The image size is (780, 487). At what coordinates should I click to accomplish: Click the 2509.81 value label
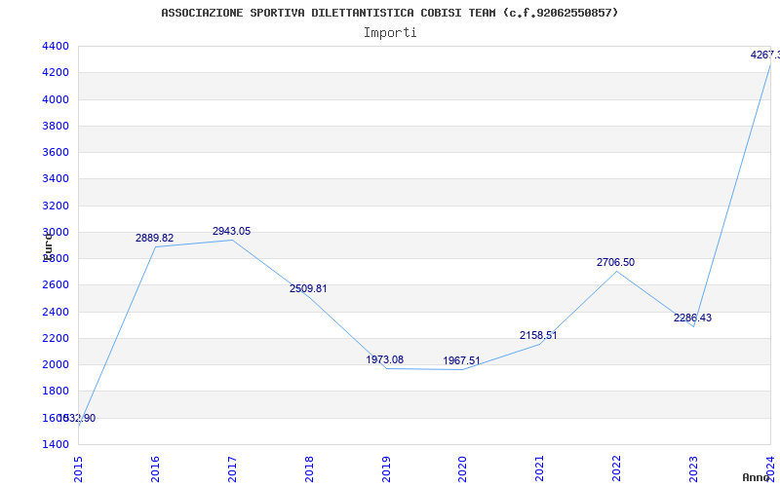[308, 288]
